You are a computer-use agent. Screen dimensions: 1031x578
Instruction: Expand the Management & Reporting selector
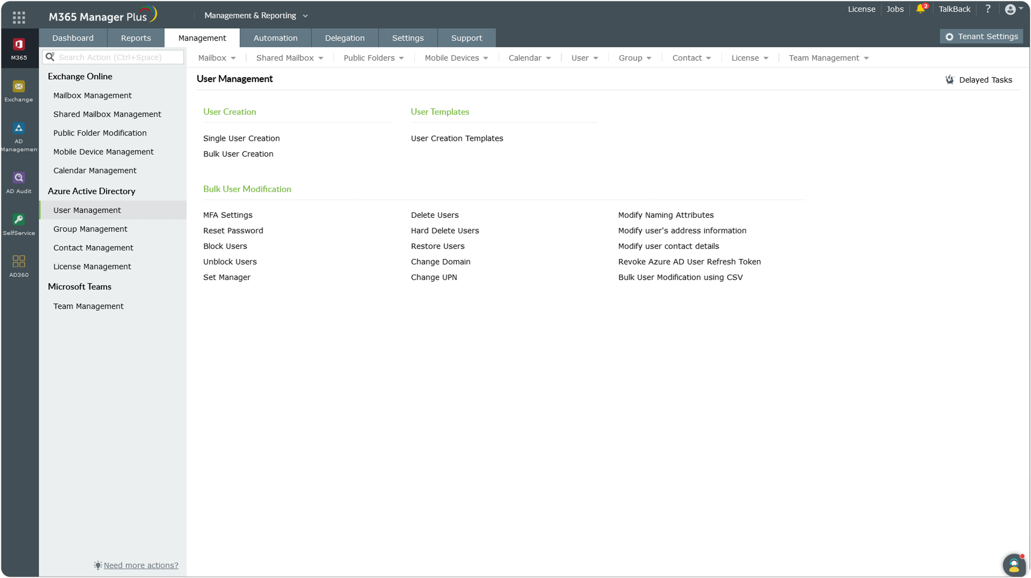[x=255, y=15]
